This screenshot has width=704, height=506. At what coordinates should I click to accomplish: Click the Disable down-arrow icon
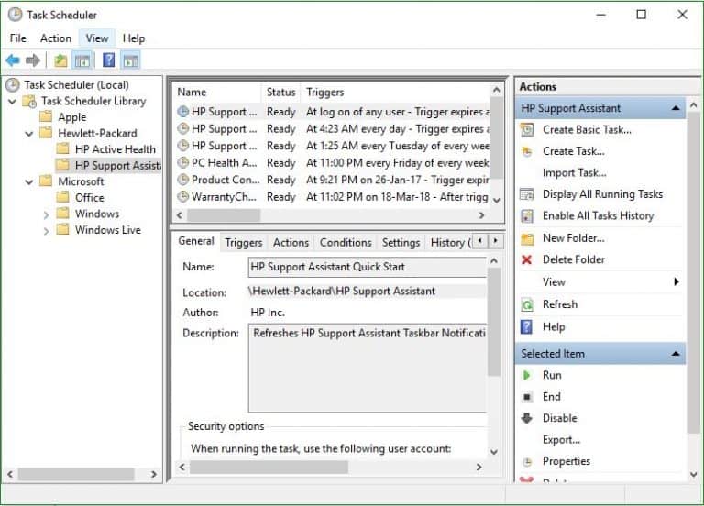coord(526,418)
